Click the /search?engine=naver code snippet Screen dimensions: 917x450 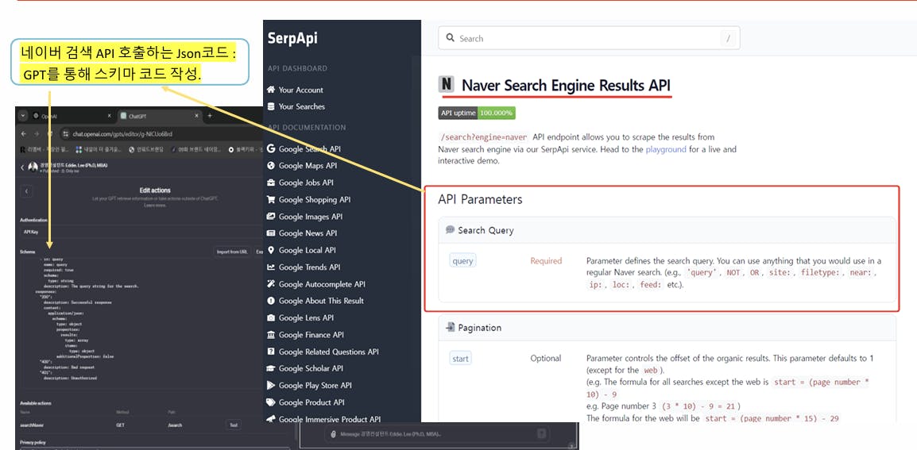484,137
